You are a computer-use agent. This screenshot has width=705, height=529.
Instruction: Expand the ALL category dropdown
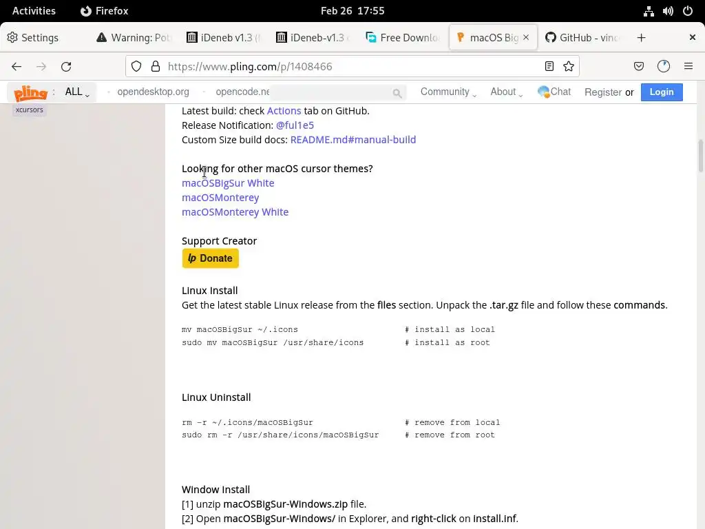click(77, 92)
